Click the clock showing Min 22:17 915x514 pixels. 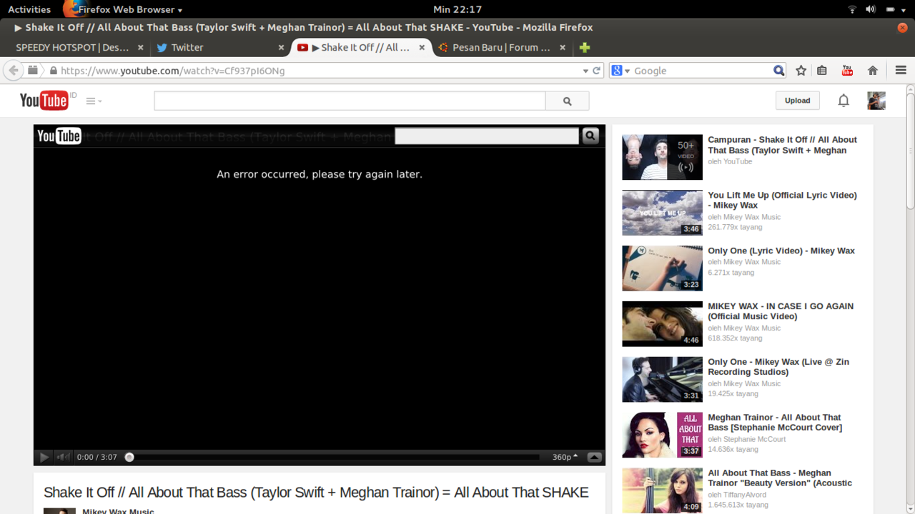point(457,9)
